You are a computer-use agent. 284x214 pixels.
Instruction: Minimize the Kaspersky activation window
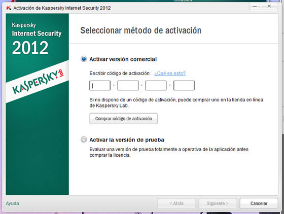pyautogui.click(x=255, y=6)
